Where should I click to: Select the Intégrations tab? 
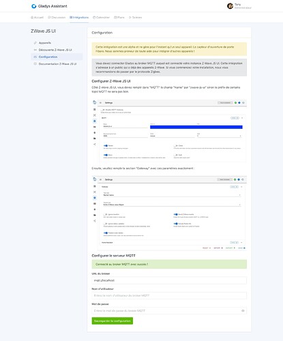pyautogui.click(x=79, y=18)
